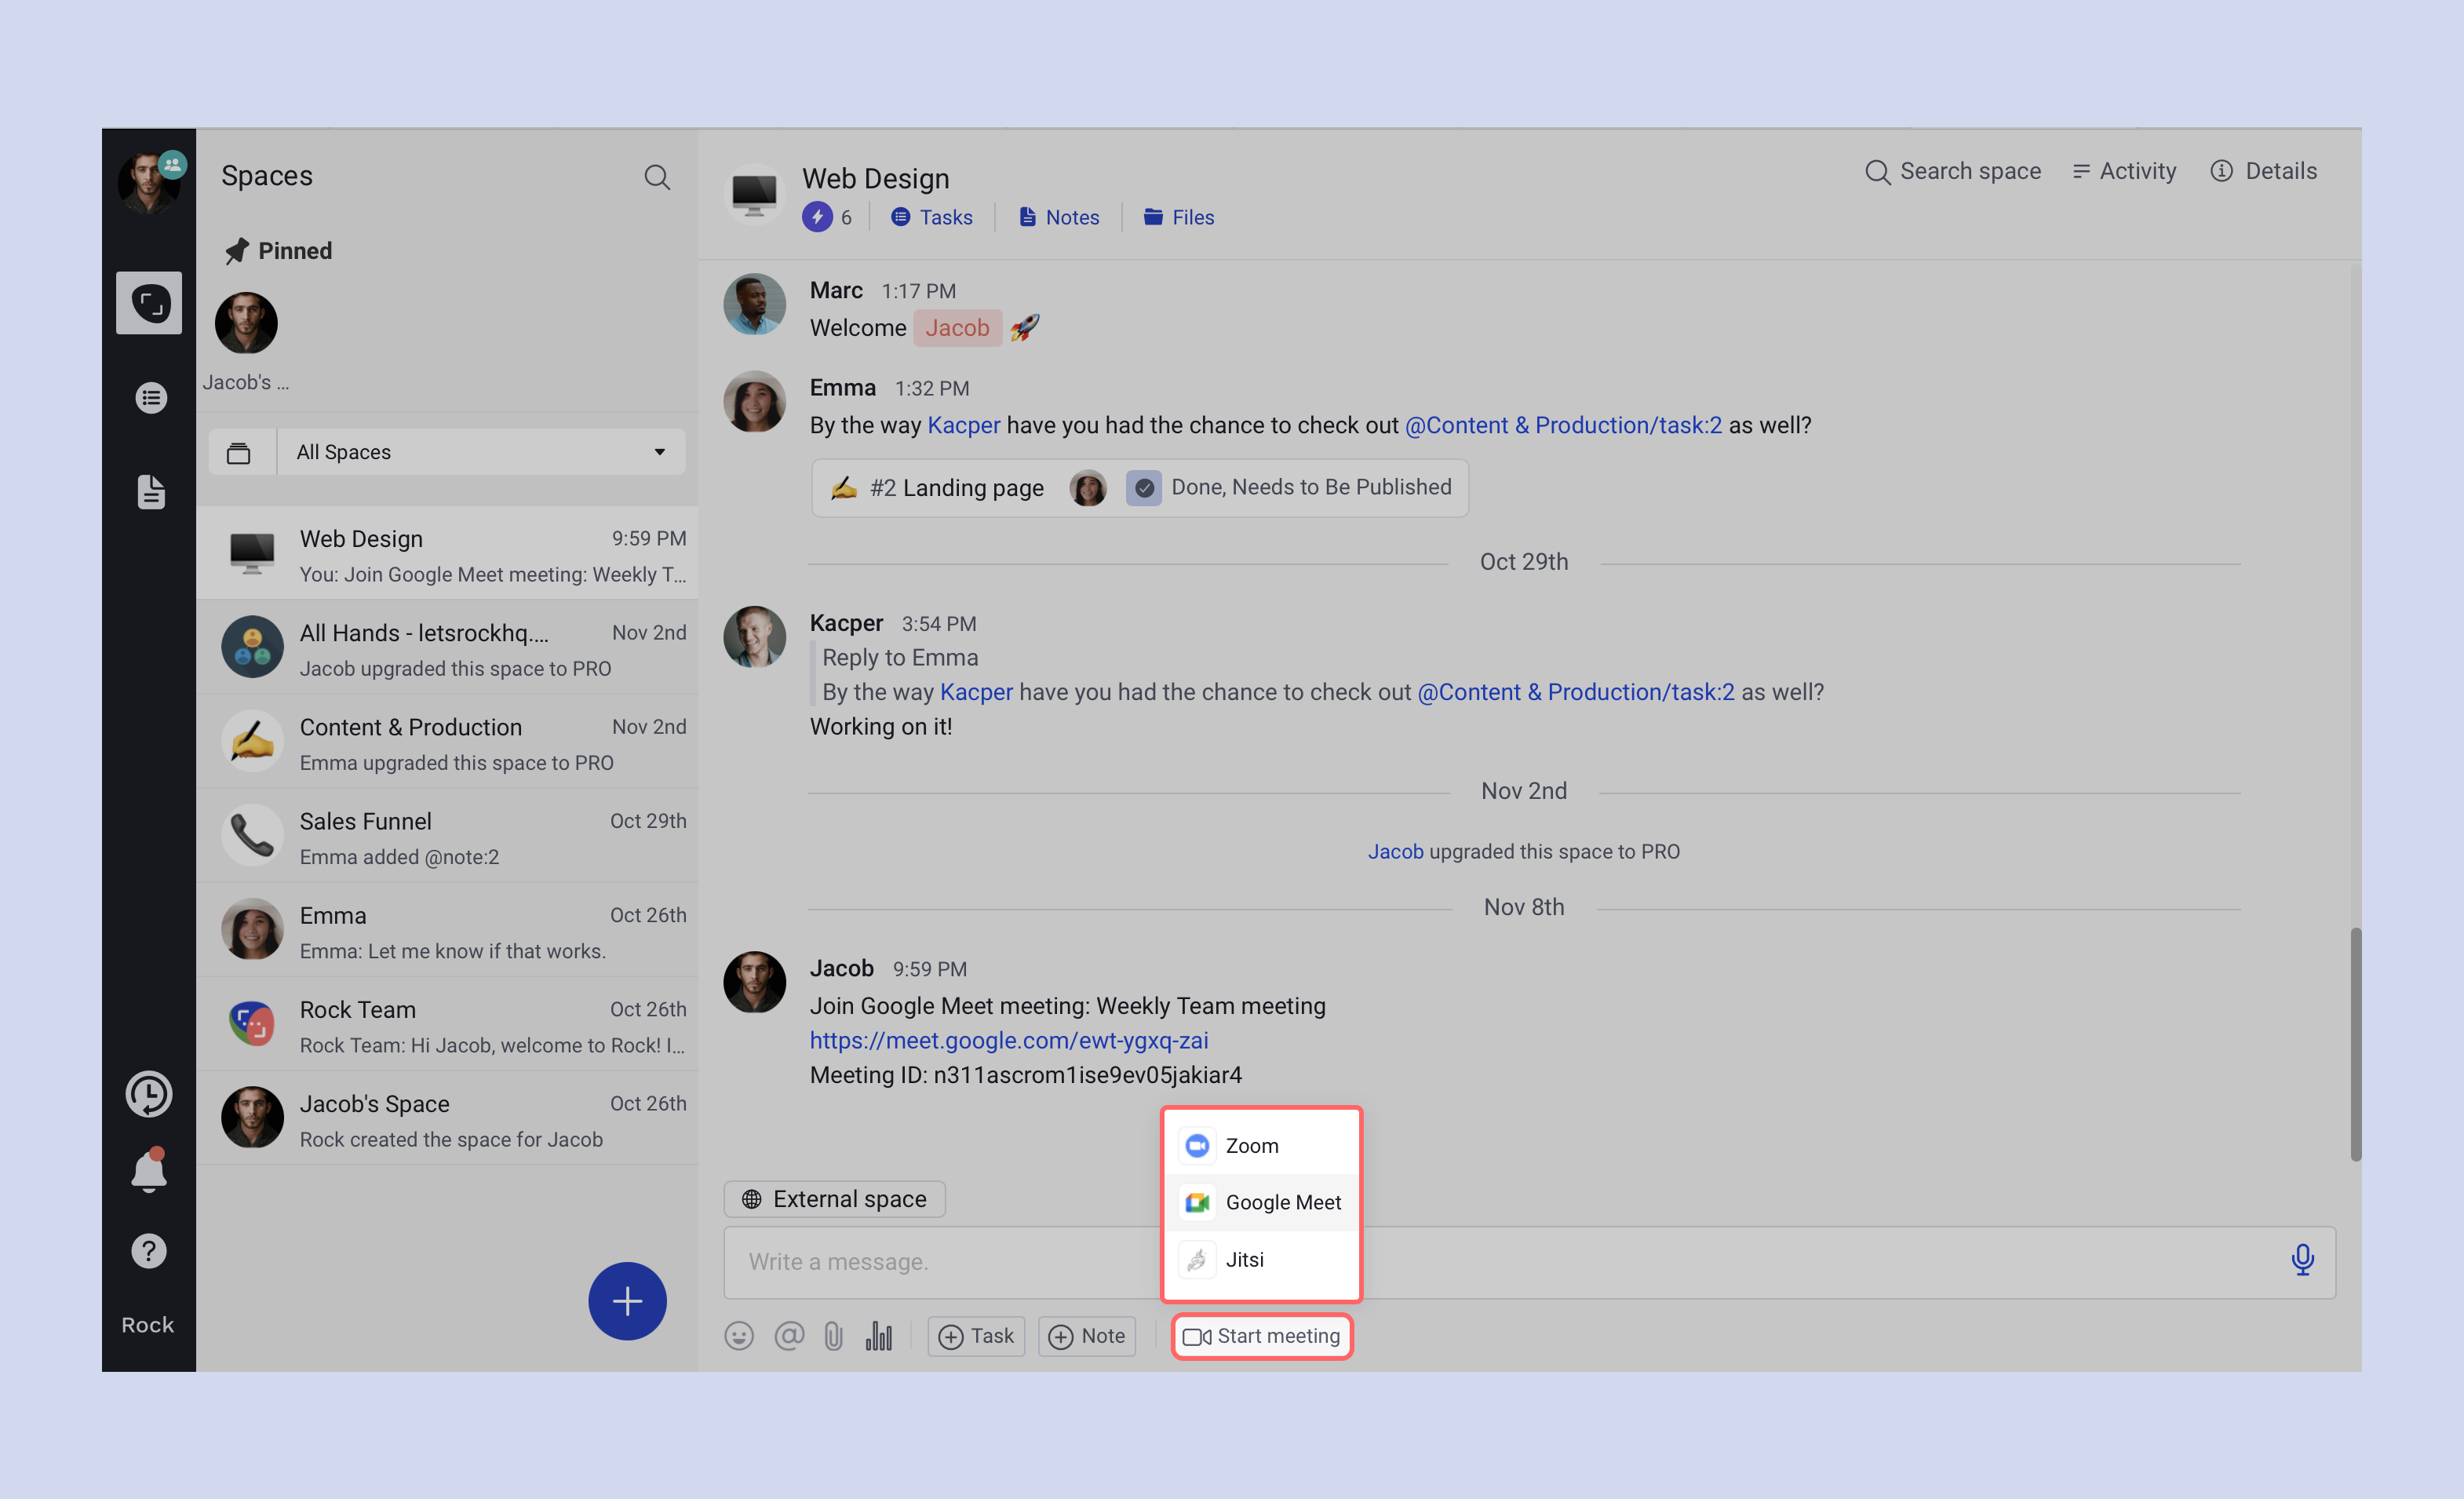Open the Google Meet meeting link

[1008, 1040]
